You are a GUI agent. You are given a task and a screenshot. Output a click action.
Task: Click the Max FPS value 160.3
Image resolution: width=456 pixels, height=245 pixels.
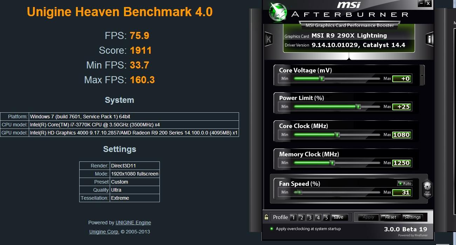click(142, 80)
